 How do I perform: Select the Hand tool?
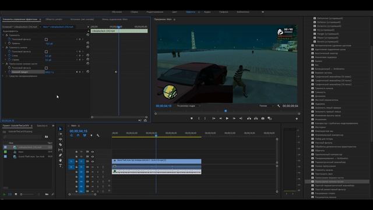tap(61, 160)
